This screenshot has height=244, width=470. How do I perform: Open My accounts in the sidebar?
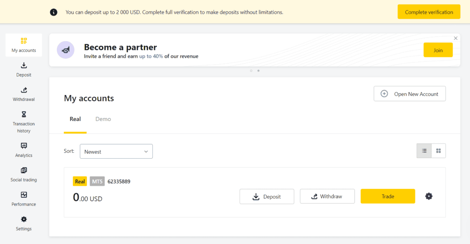click(24, 45)
